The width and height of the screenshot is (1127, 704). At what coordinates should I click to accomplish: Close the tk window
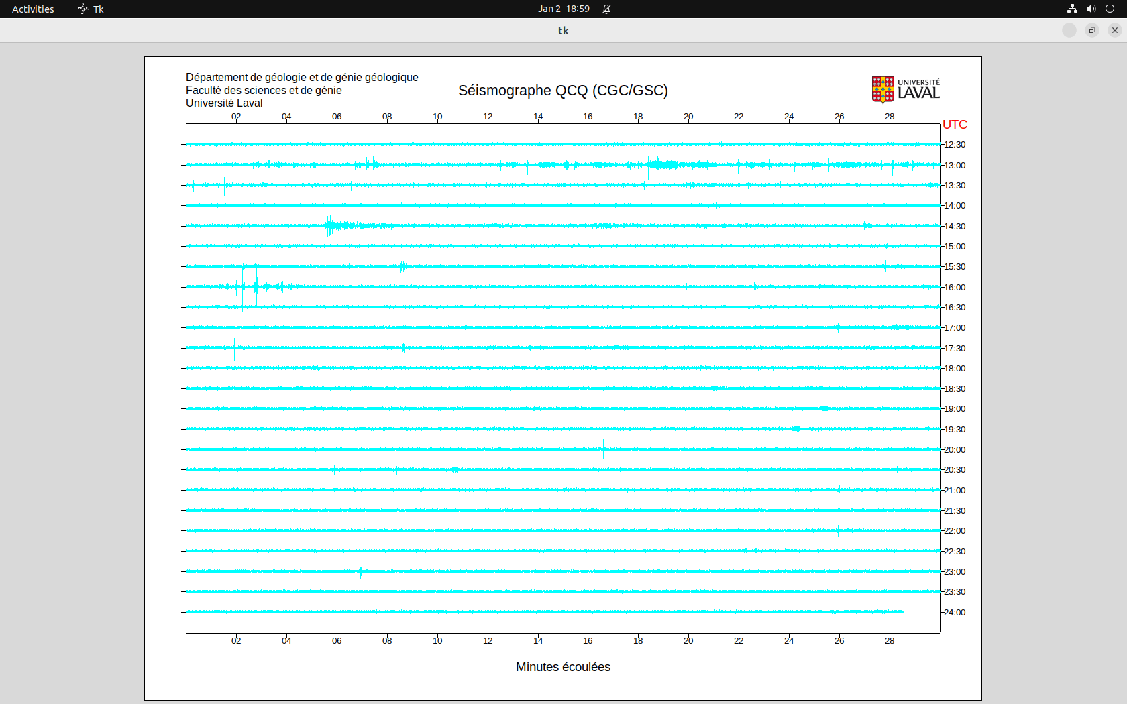click(1115, 30)
